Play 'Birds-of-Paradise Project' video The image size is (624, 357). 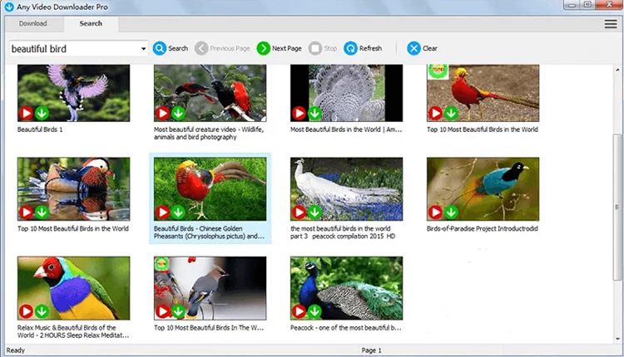pos(435,212)
